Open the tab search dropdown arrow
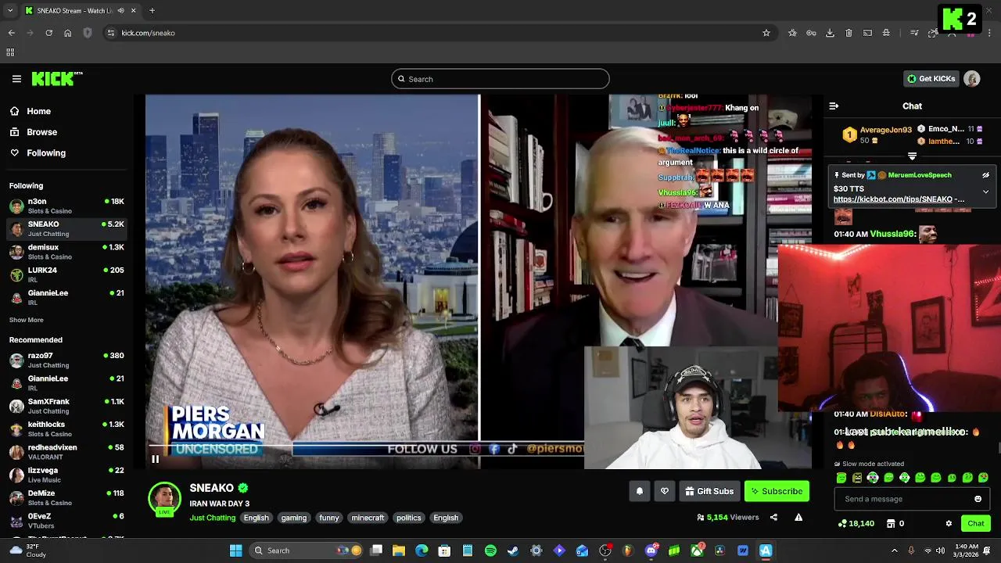Viewport: 1001px width, 563px height. (10, 11)
